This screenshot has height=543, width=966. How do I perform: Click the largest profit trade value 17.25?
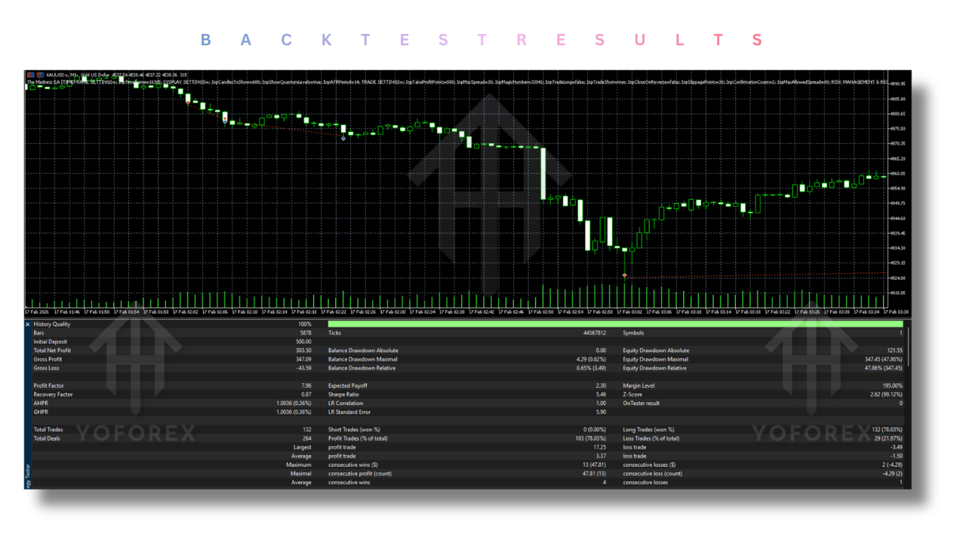click(600, 447)
